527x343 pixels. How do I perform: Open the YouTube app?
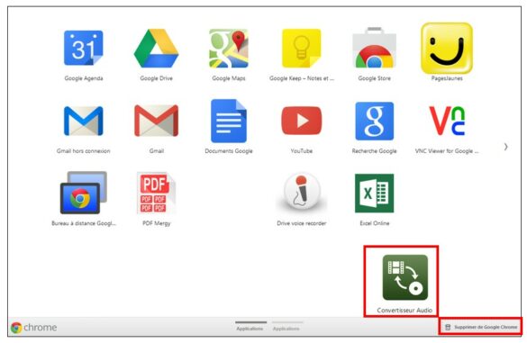click(x=302, y=121)
